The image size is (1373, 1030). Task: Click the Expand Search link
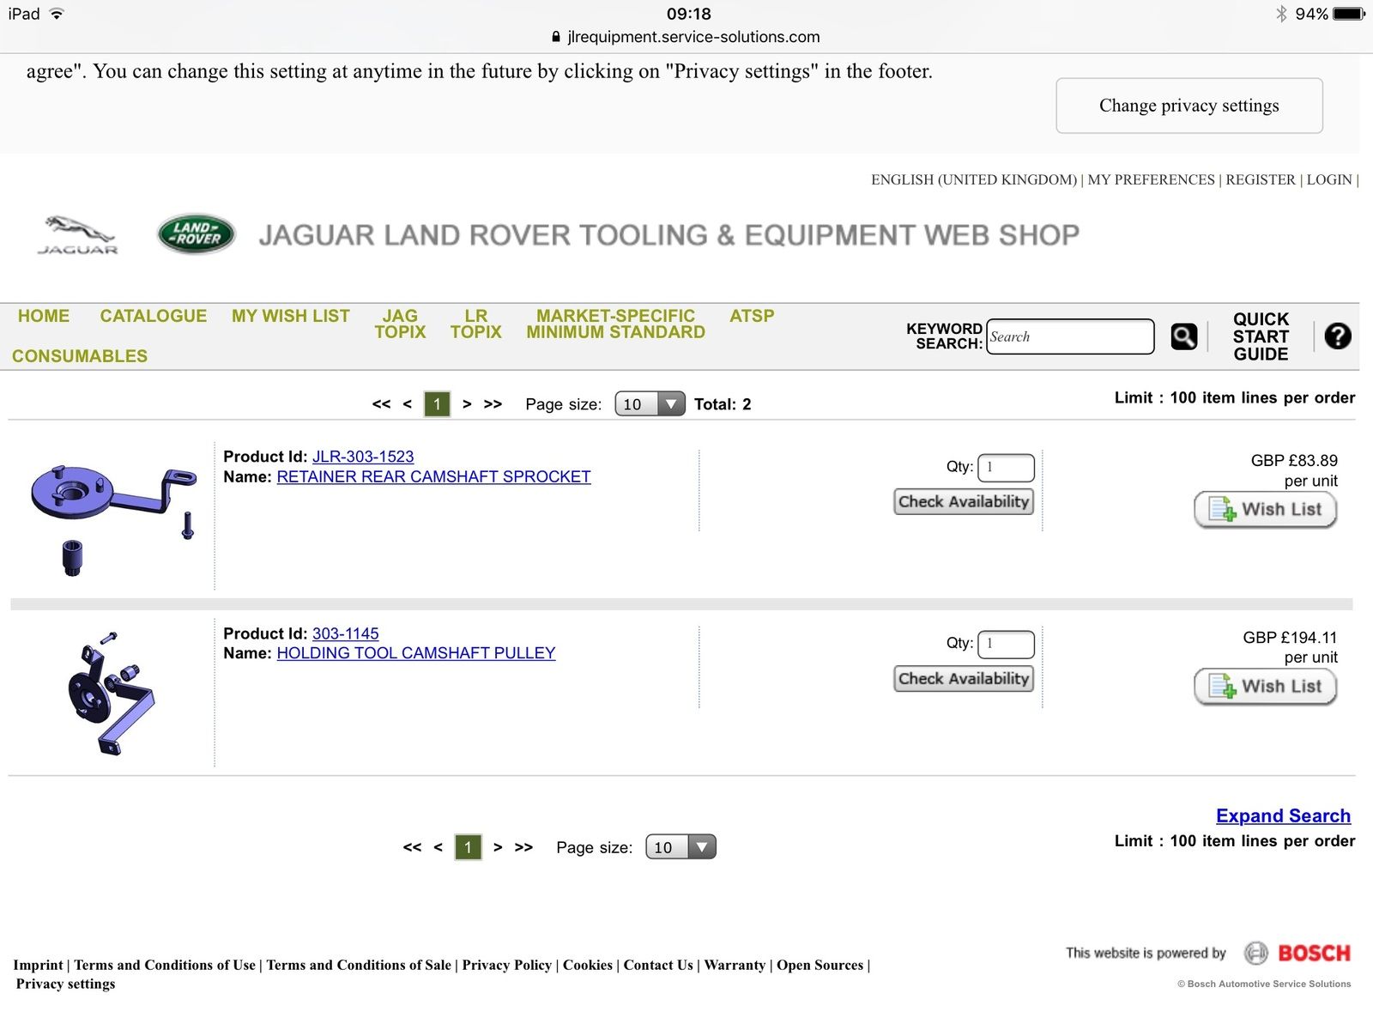point(1283,815)
